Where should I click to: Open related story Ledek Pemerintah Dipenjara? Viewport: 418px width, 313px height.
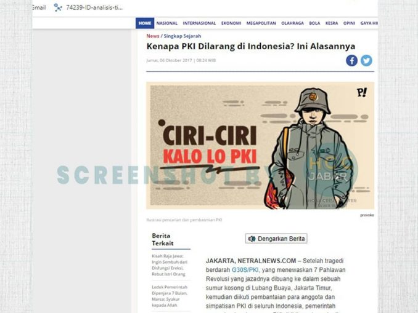pos(170,296)
